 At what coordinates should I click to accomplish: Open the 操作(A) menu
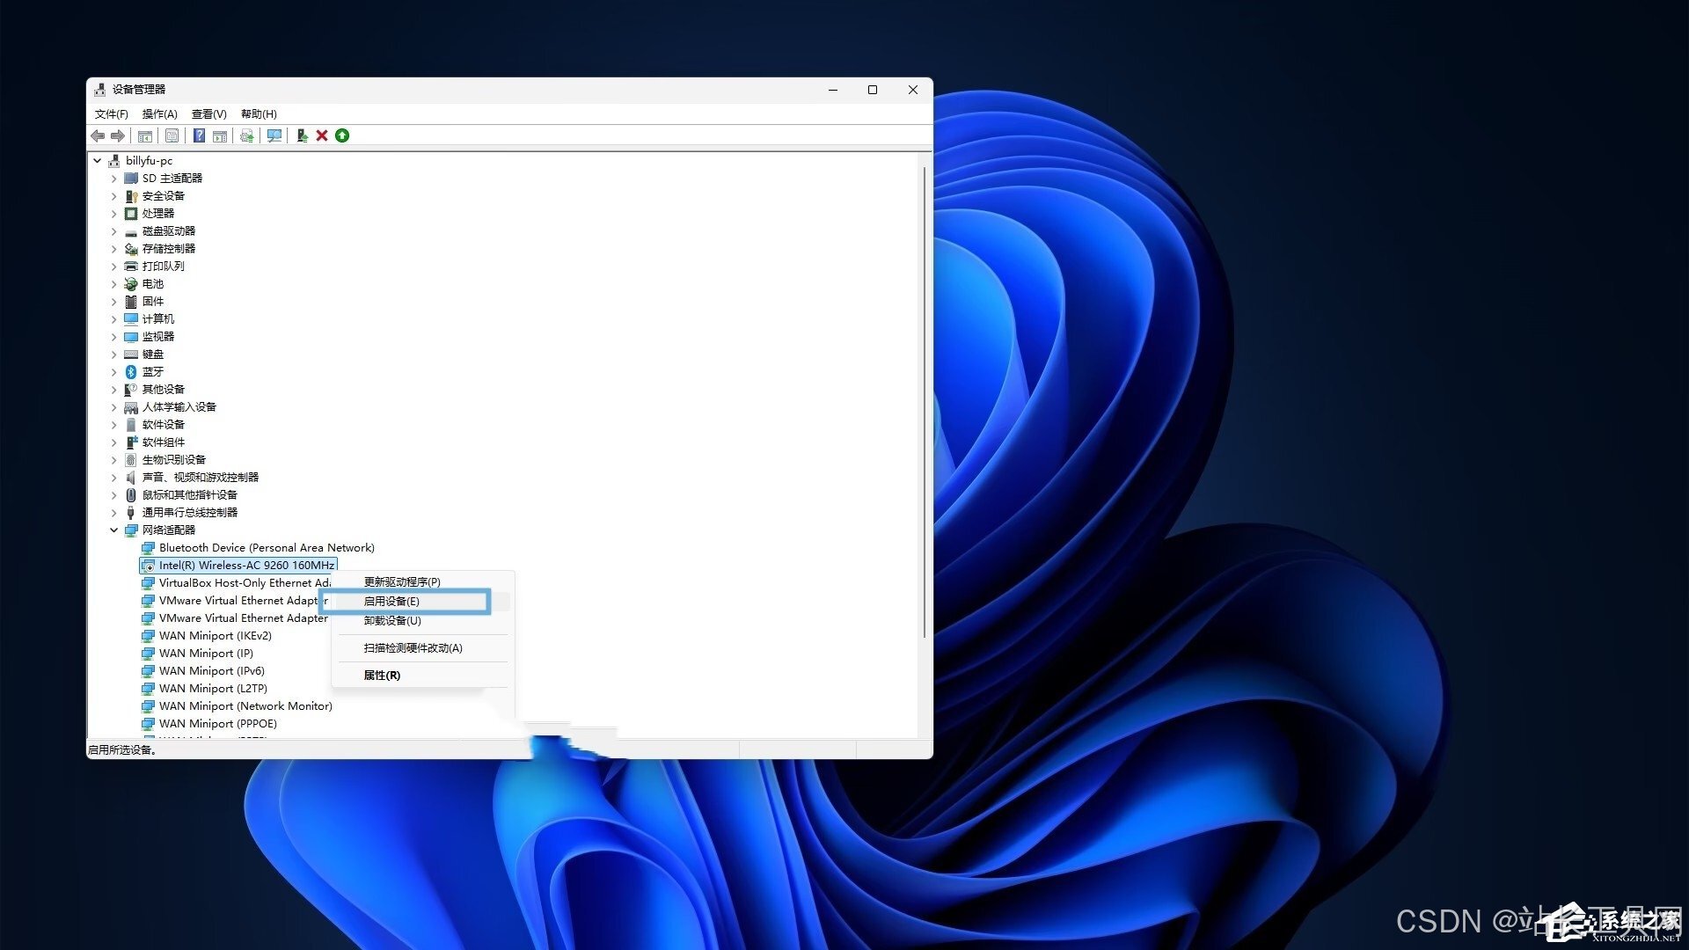159,114
